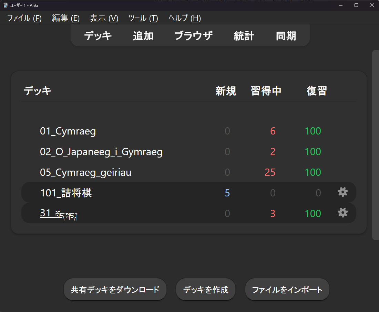
Task: Select the 101_詰将棋 deck
Action: tap(66, 193)
